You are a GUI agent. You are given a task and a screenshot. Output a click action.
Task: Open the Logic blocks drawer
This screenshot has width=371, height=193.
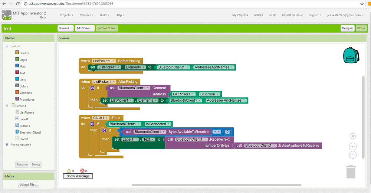[x=23, y=60]
